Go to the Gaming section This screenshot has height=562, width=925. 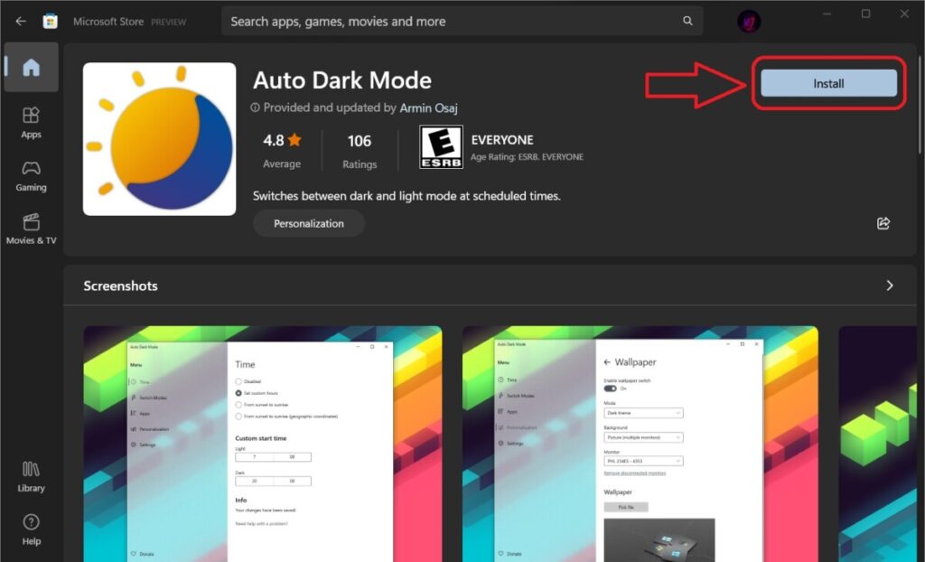(32, 176)
